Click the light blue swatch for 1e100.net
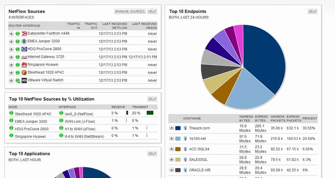Viewport: 335px width, 178px height. coord(178,139)
